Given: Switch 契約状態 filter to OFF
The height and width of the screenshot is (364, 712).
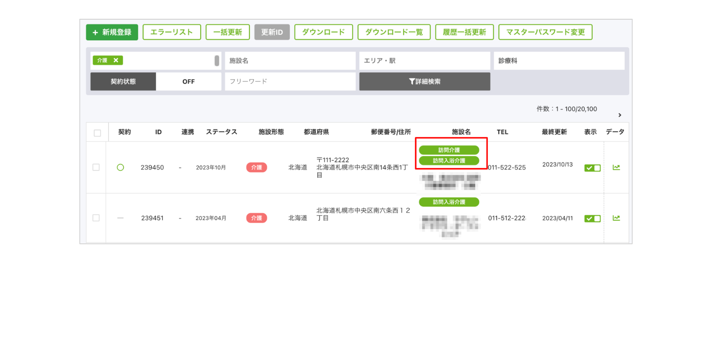Looking at the screenshot, I should tap(188, 81).
